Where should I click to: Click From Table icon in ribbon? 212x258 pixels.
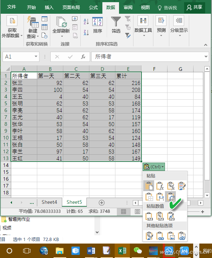pos(44,27)
